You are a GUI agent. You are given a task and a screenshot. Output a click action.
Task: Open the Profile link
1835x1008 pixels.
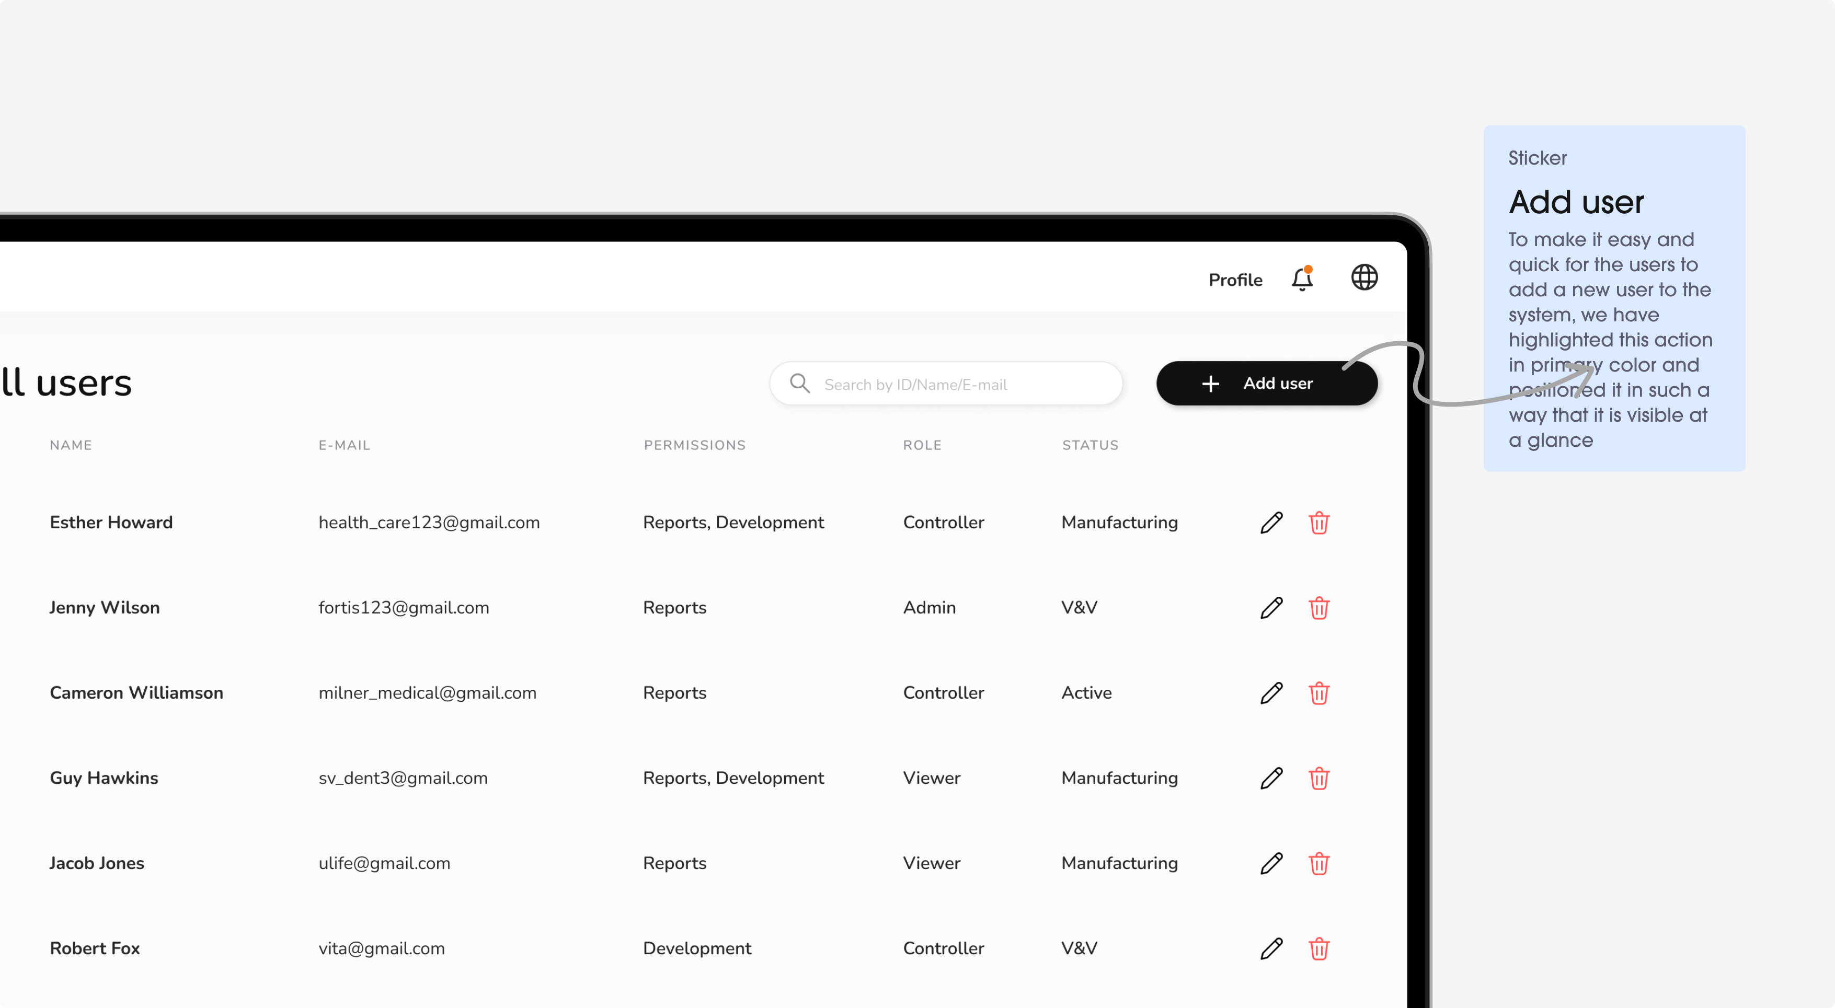tap(1235, 280)
